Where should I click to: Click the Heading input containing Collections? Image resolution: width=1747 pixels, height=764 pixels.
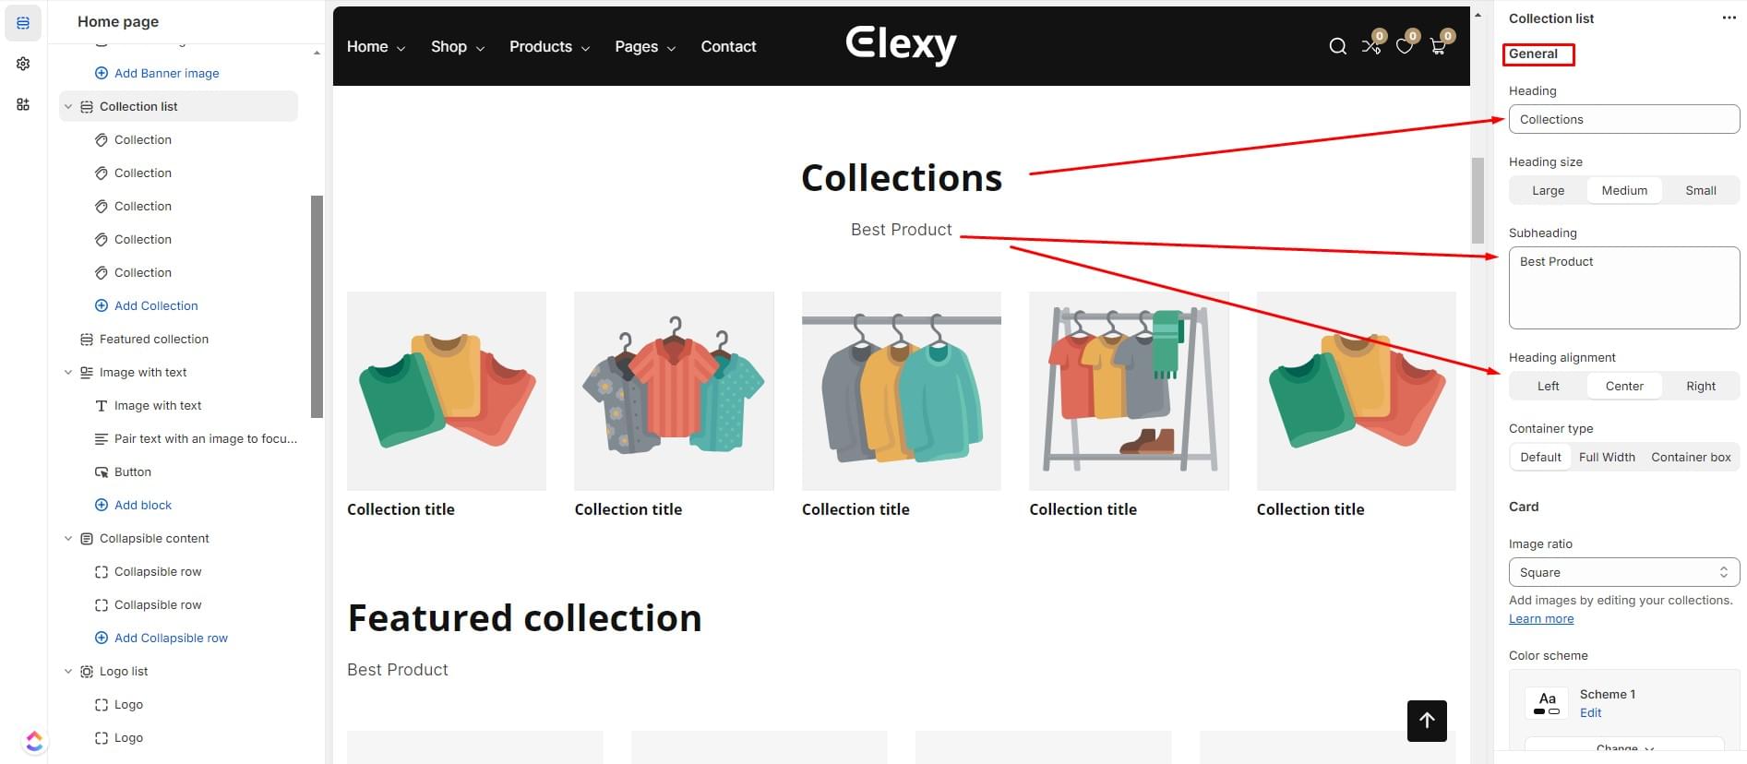click(1624, 119)
